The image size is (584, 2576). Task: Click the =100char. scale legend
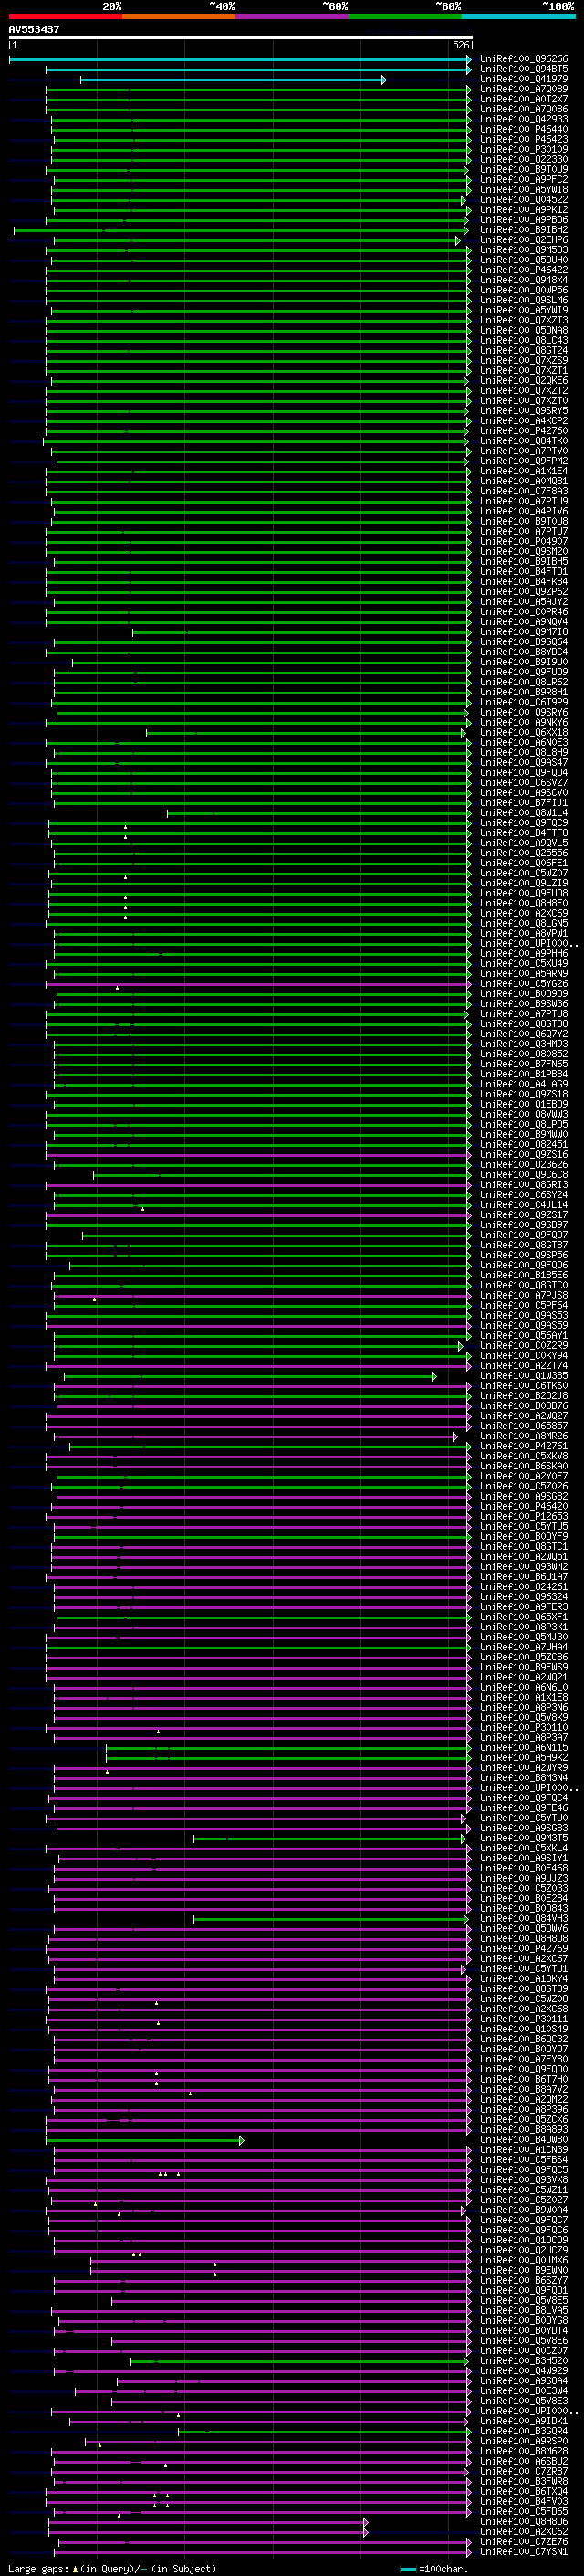(x=434, y=2569)
